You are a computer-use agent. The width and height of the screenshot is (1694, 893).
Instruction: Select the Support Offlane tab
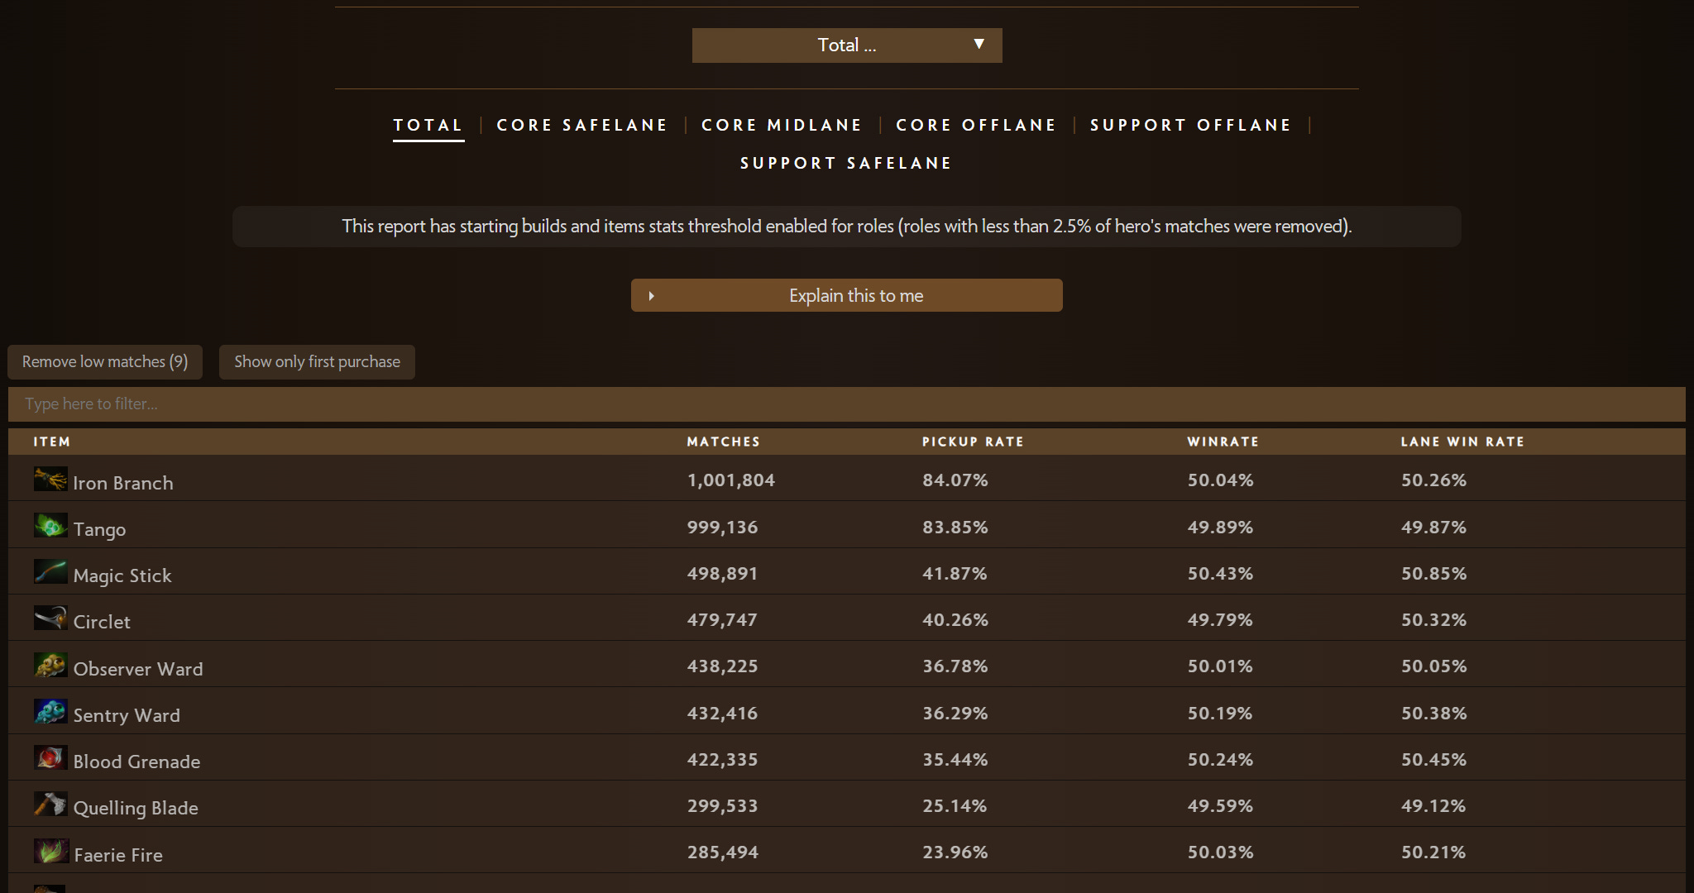[x=1191, y=125]
